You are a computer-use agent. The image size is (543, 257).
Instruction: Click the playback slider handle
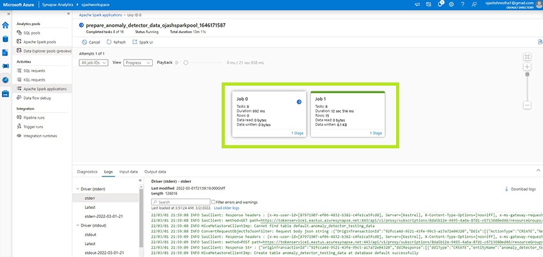coord(186,63)
